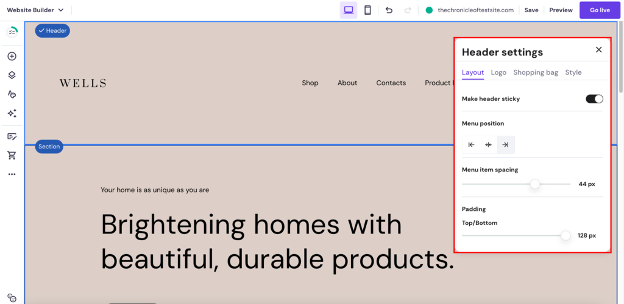Switch to mobile view icon
This screenshot has height=304, width=624.
coord(367,10)
